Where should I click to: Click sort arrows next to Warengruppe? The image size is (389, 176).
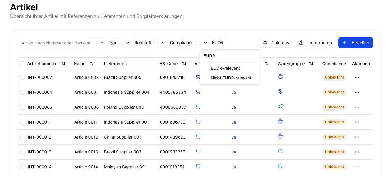(x=311, y=64)
